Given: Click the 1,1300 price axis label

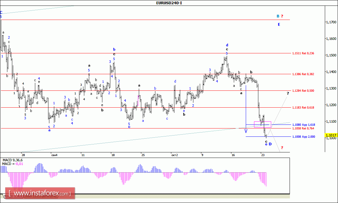Looking at the screenshot, I should (331, 88).
